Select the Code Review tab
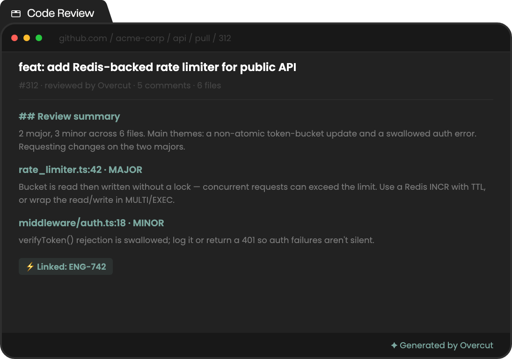This screenshot has width=512, height=359. [56, 13]
